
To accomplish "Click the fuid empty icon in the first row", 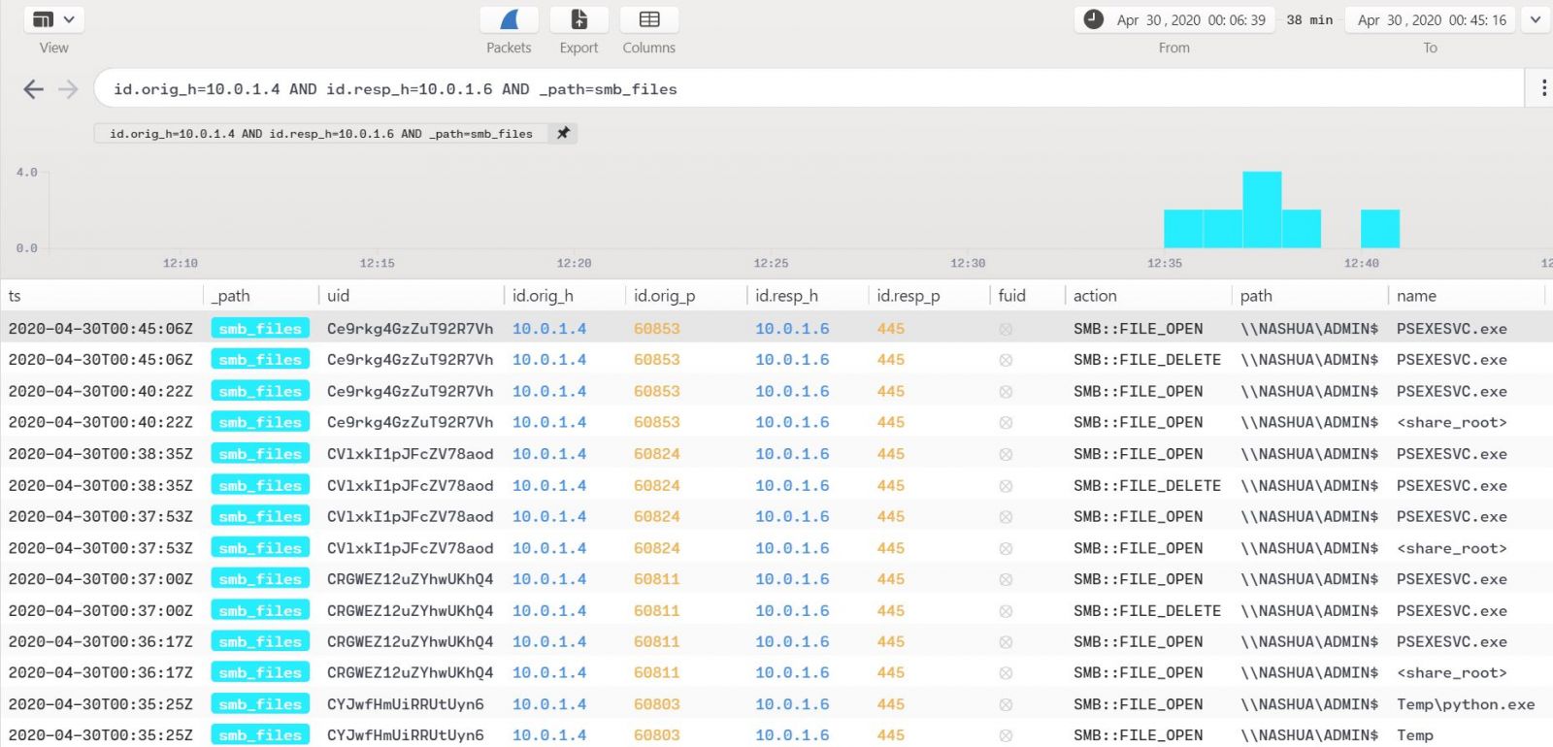I will click(x=1006, y=330).
